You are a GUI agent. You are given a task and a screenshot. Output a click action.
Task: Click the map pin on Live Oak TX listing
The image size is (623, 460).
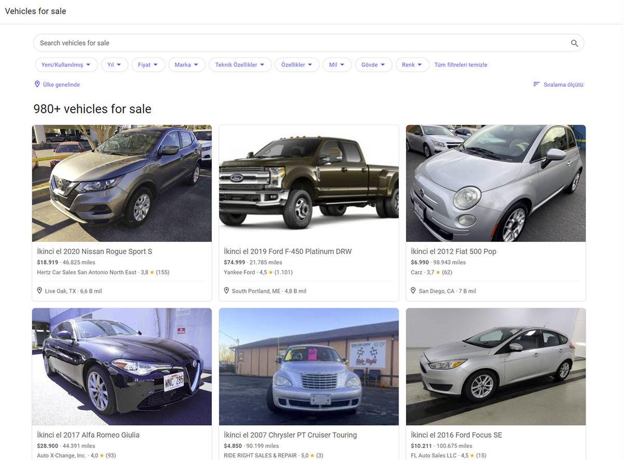39,290
